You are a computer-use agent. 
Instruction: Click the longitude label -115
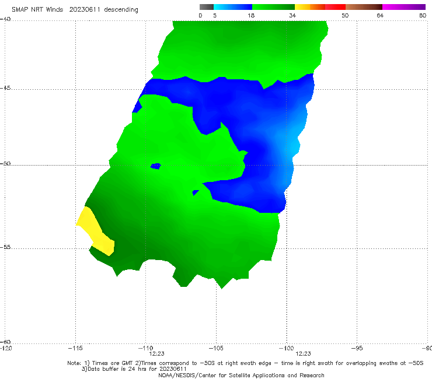75,348
